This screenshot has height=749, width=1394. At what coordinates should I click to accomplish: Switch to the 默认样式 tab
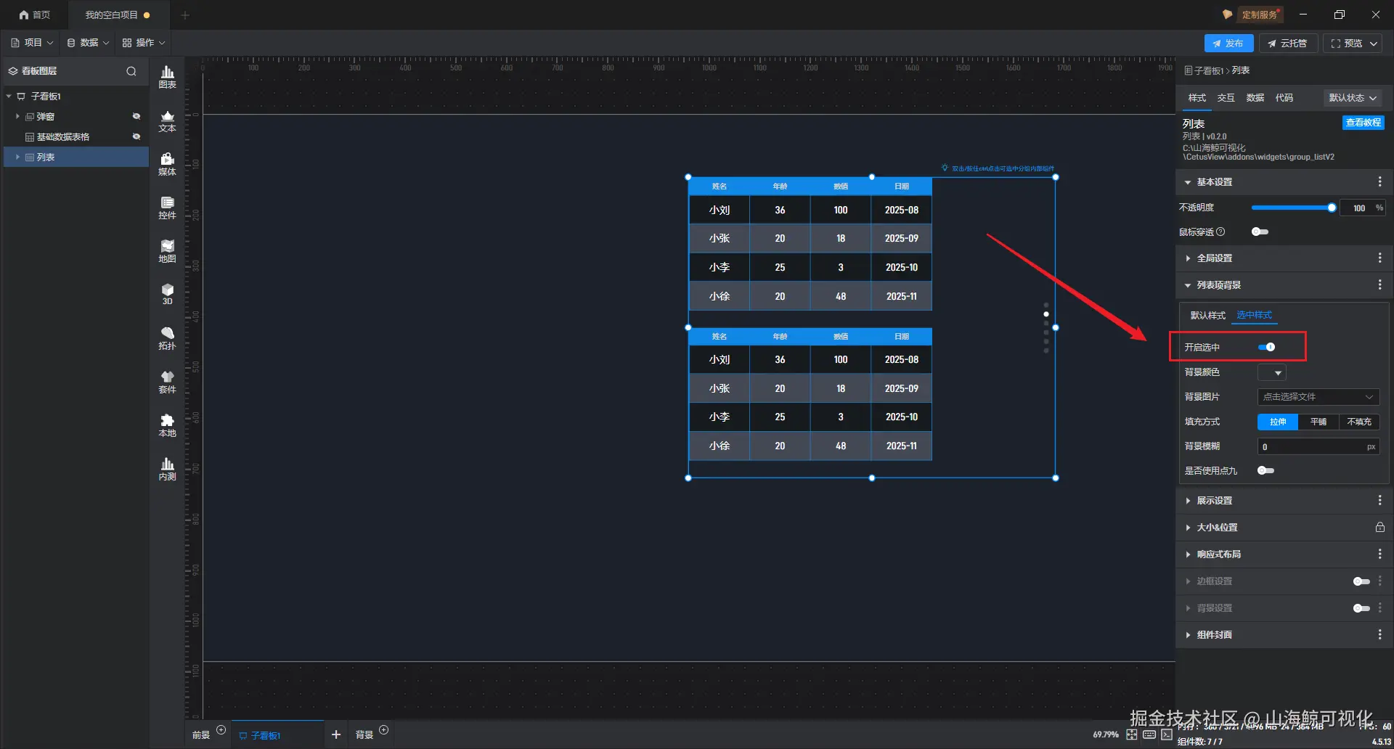(x=1207, y=315)
